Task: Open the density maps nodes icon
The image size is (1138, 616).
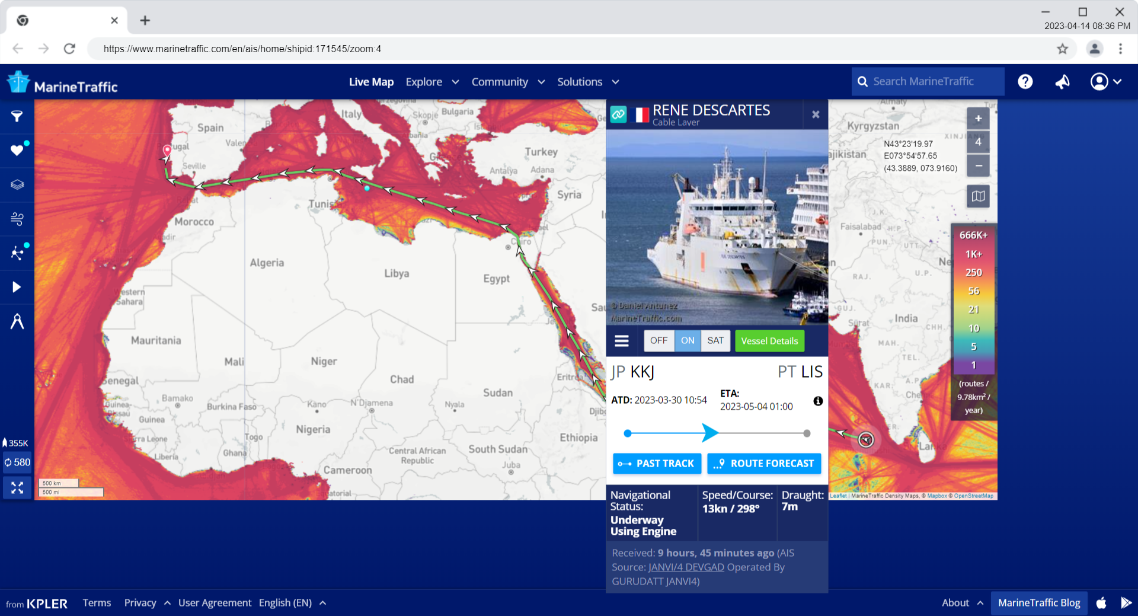Action: coord(17,253)
